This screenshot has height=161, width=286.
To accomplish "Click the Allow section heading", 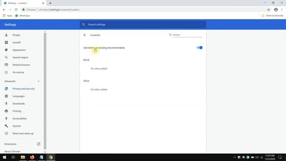I will [x=86, y=81].
